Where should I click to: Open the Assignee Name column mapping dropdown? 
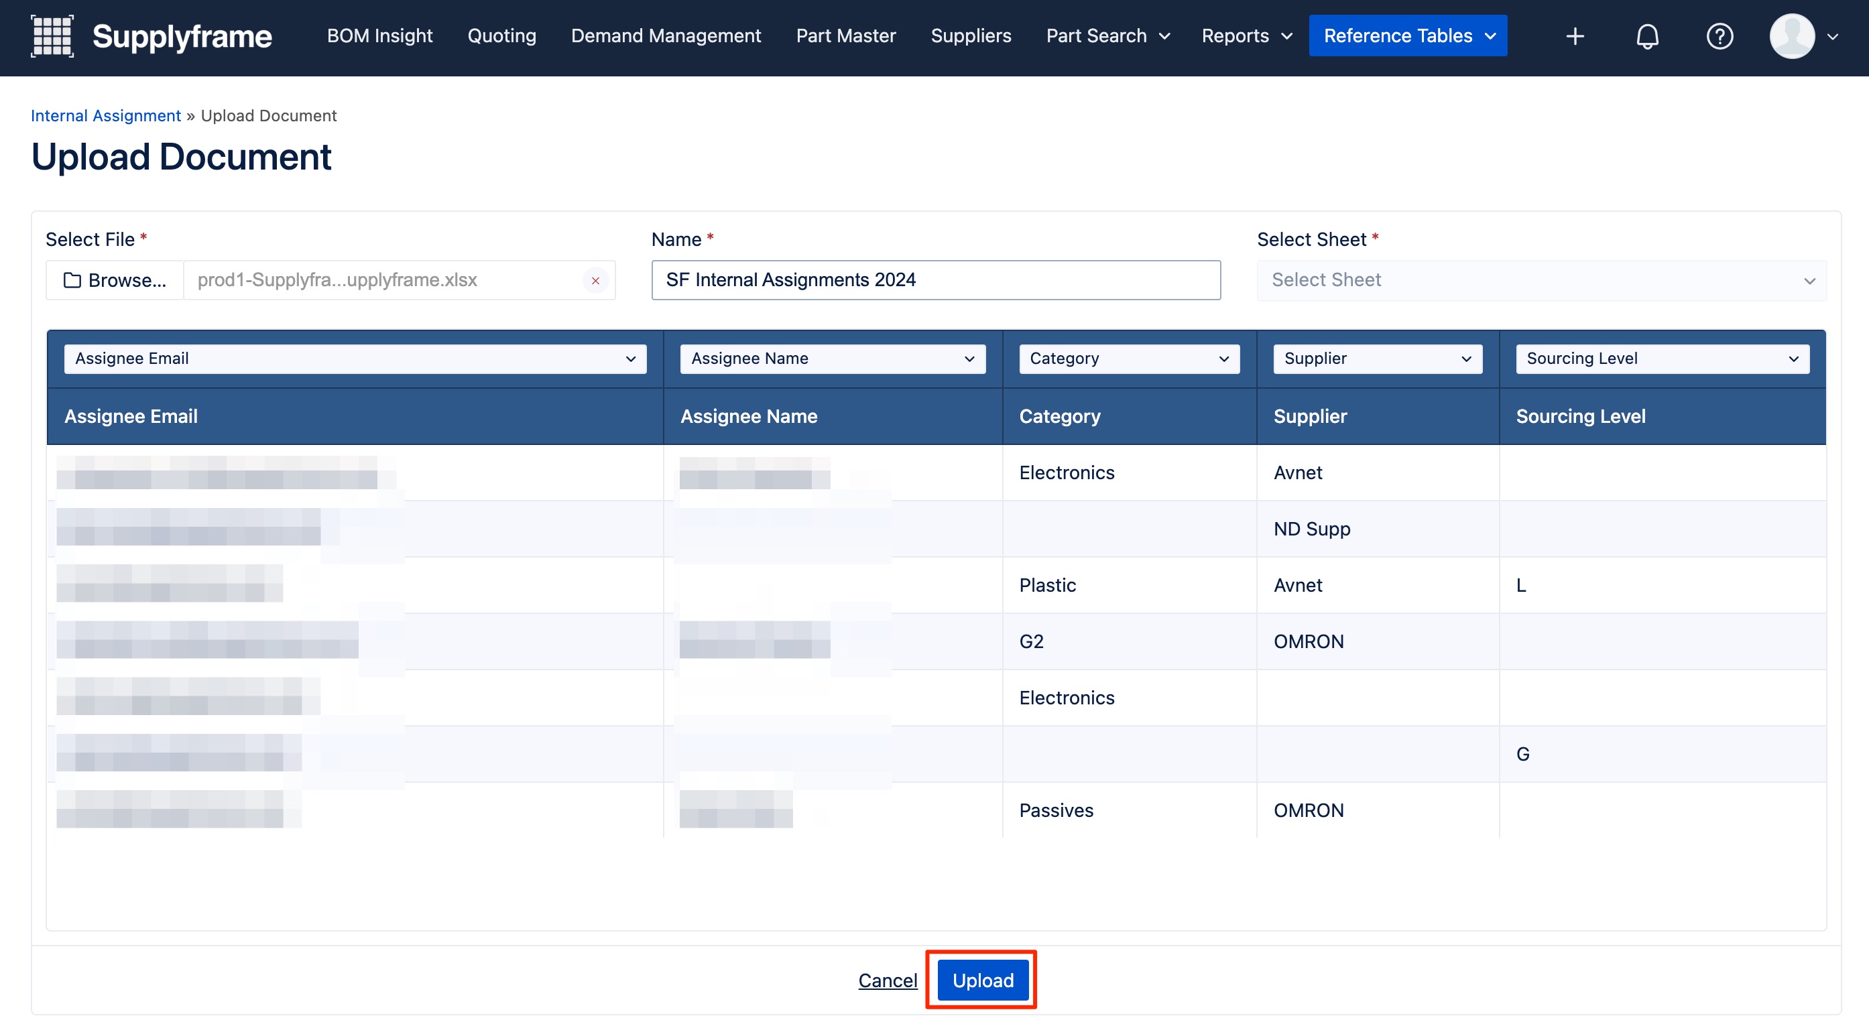tap(832, 359)
